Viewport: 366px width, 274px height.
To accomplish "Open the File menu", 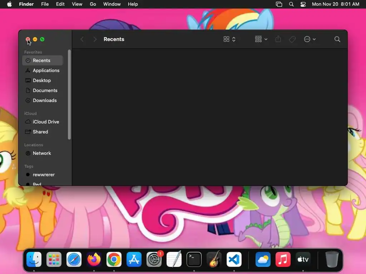I will click(x=45, y=4).
